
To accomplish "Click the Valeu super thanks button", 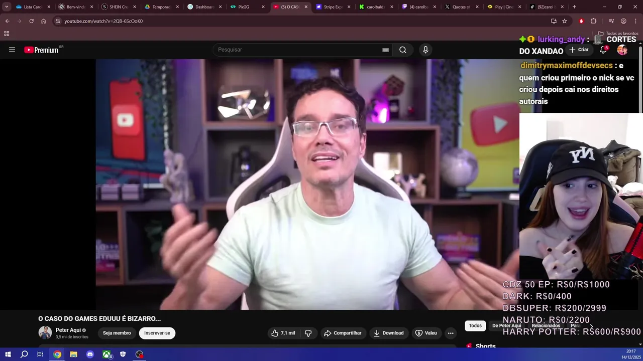I will (426, 333).
